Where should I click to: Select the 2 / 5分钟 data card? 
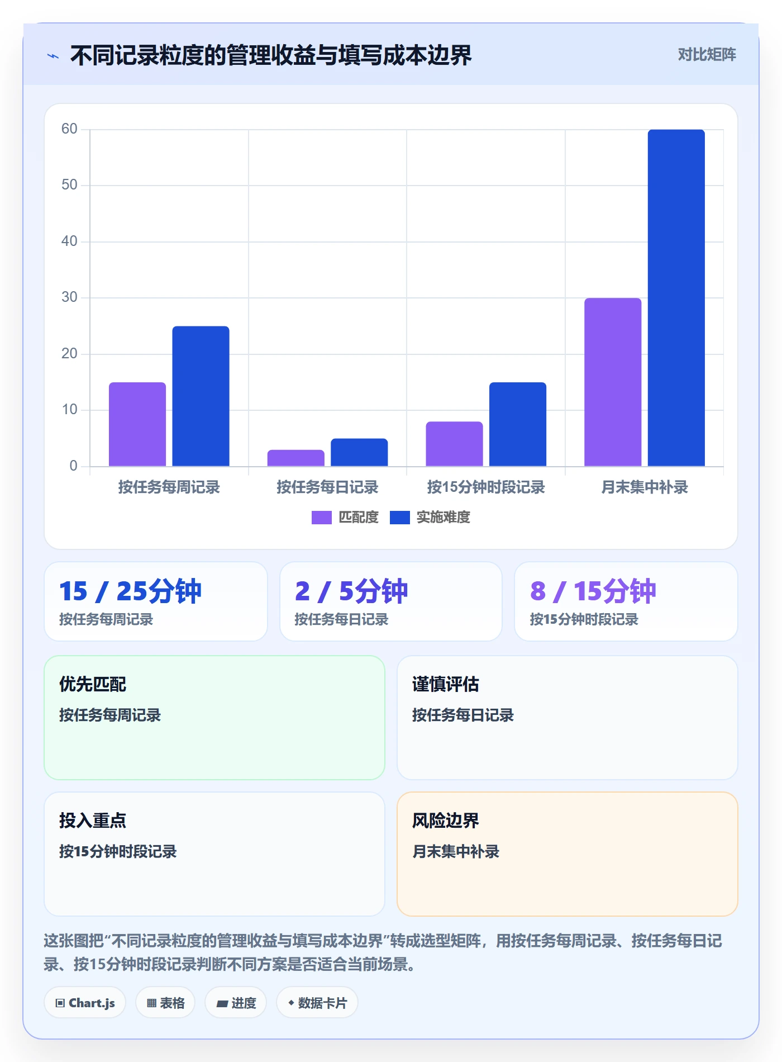point(391,601)
